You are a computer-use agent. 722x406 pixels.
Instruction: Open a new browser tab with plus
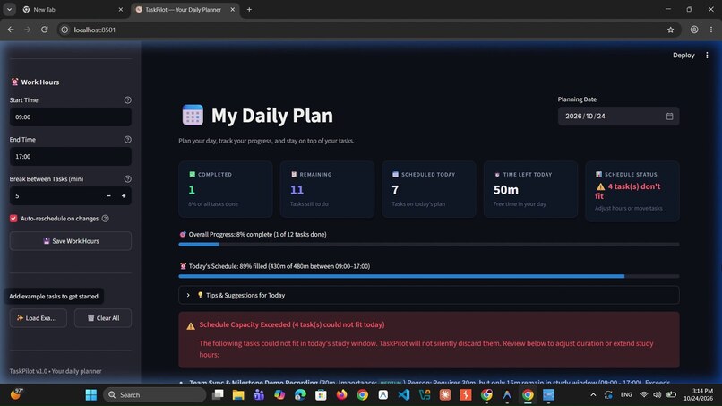pyautogui.click(x=249, y=9)
